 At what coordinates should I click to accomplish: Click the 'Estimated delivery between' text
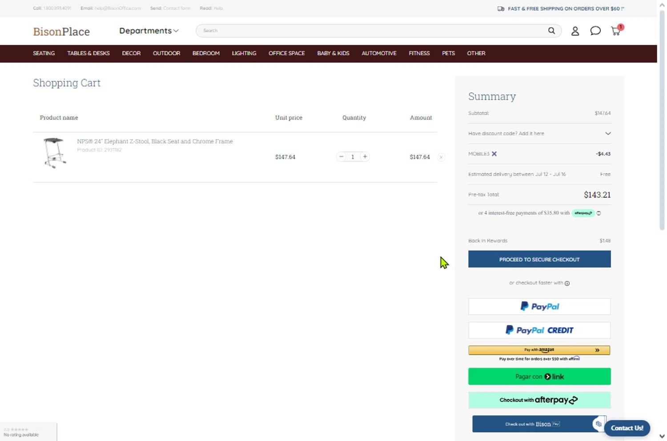click(517, 174)
